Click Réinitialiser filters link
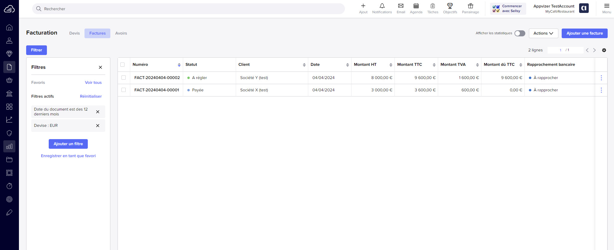 pyautogui.click(x=91, y=96)
